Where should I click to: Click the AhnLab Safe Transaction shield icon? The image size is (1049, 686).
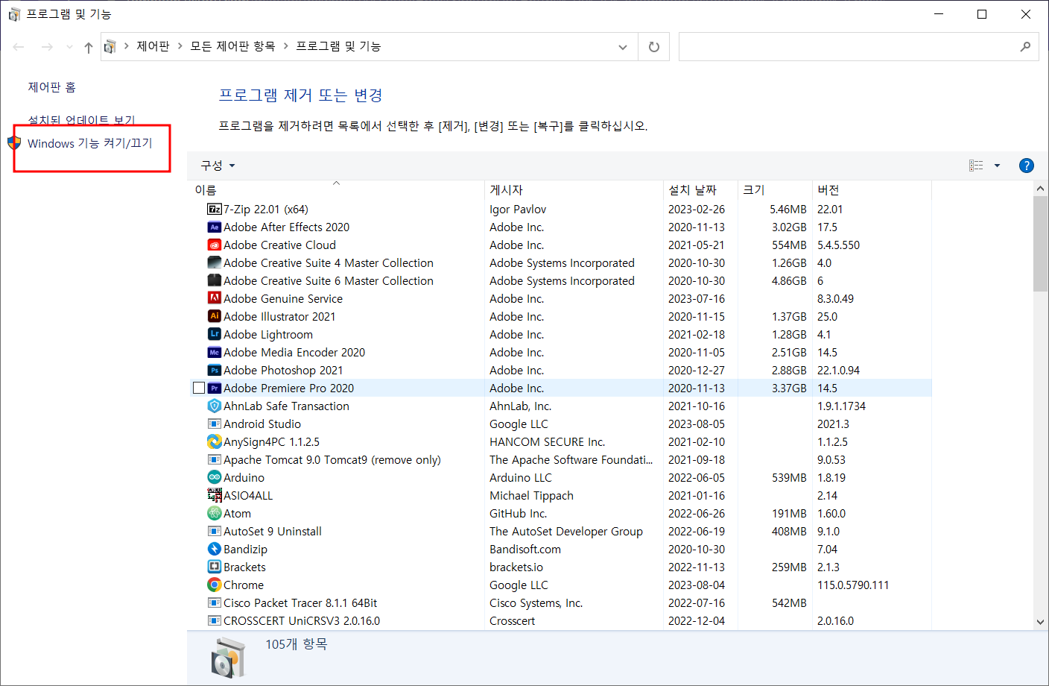coord(215,406)
